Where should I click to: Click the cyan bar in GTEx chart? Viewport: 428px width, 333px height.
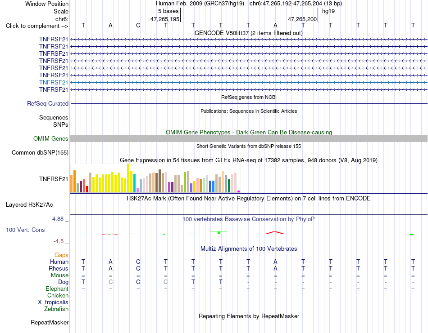(x=134, y=183)
